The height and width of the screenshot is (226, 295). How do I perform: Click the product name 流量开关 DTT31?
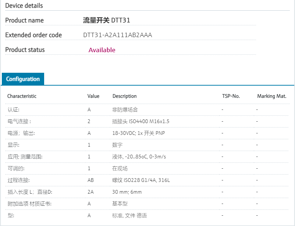pyautogui.click(x=106, y=21)
